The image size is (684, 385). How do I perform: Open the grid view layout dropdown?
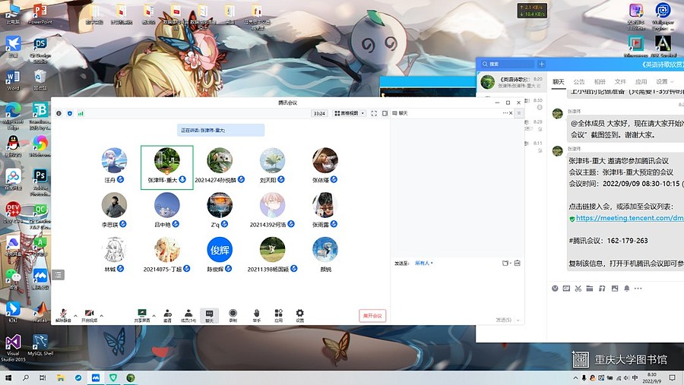(x=349, y=113)
